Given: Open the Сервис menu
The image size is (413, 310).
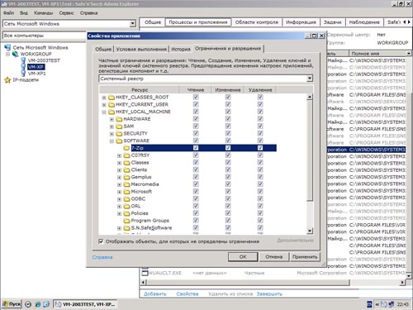Looking at the screenshot, I should tap(66, 13).
